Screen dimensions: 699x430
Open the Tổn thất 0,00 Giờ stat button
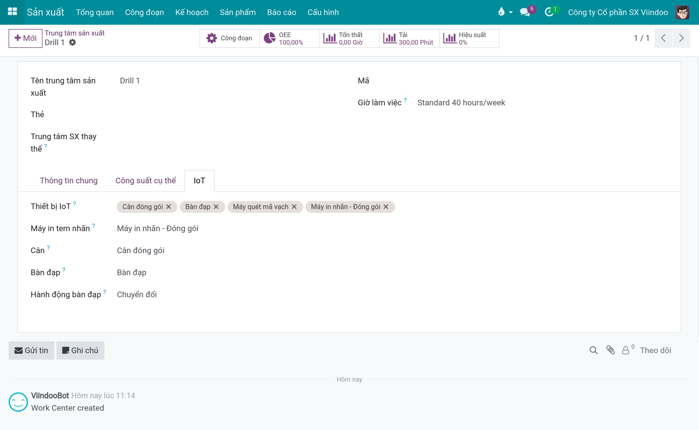pyautogui.click(x=349, y=38)
